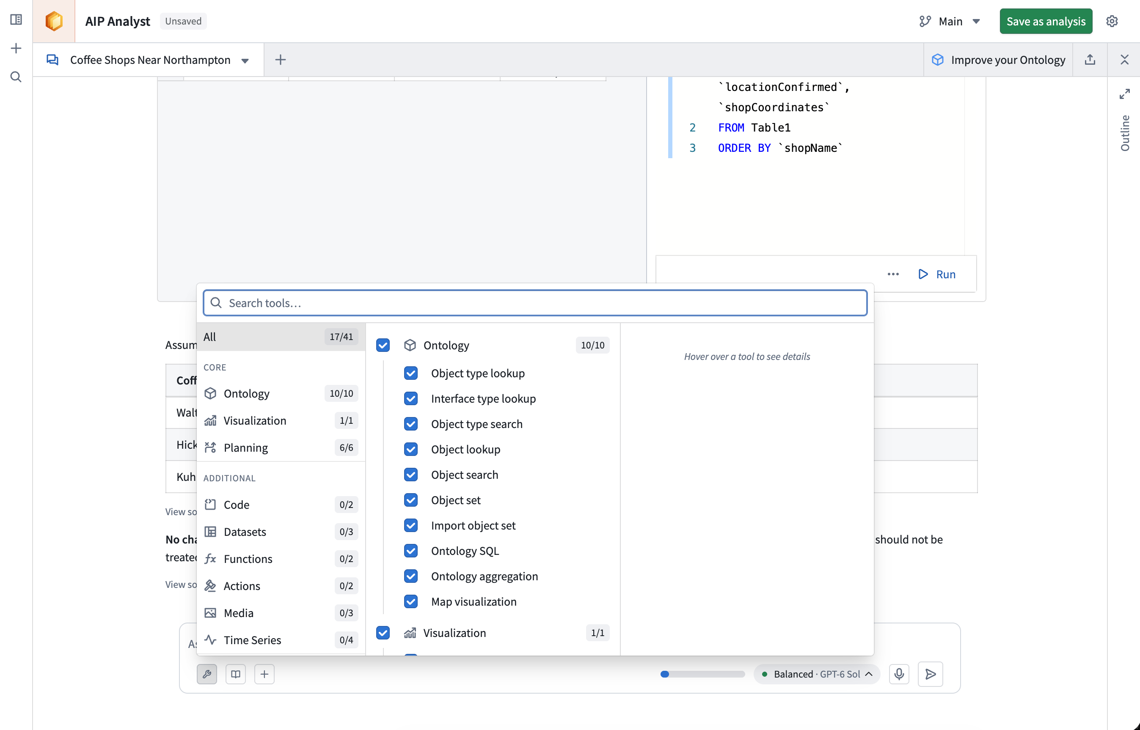Click the book icon in prompt bar

coord(236,674)
